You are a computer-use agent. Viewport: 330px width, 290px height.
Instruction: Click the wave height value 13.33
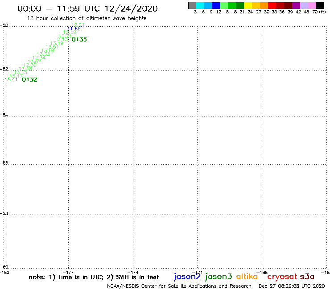tap(44, 54)
